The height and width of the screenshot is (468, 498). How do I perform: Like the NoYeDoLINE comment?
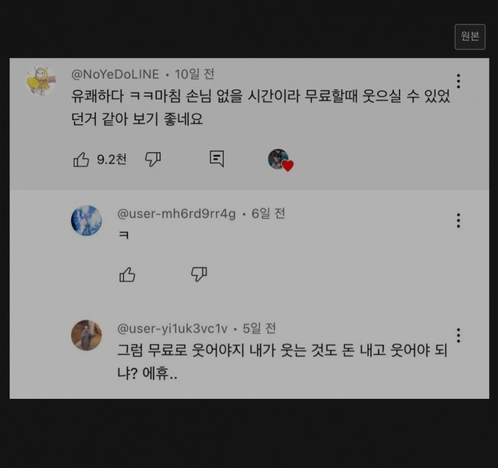[81, 159]
